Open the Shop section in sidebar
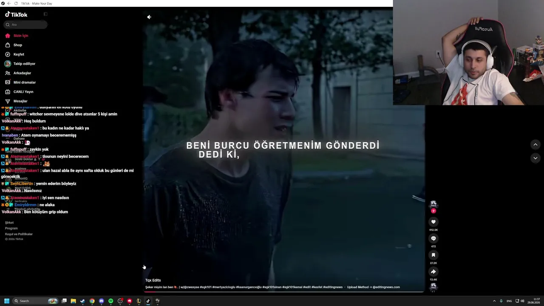 tap(14, 45)
